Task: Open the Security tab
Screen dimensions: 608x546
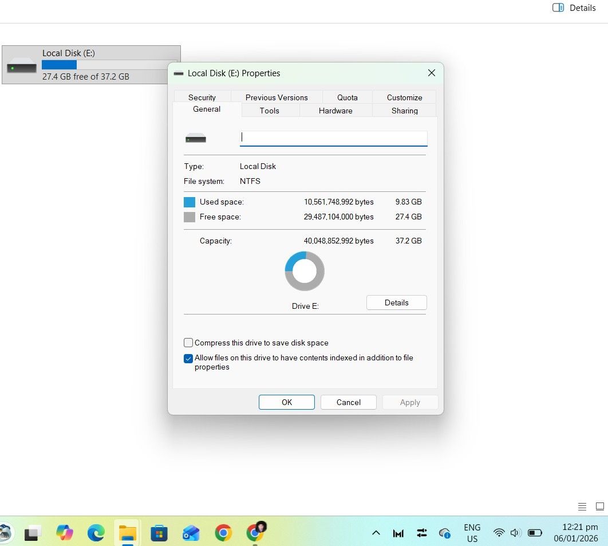Action: 202,97
